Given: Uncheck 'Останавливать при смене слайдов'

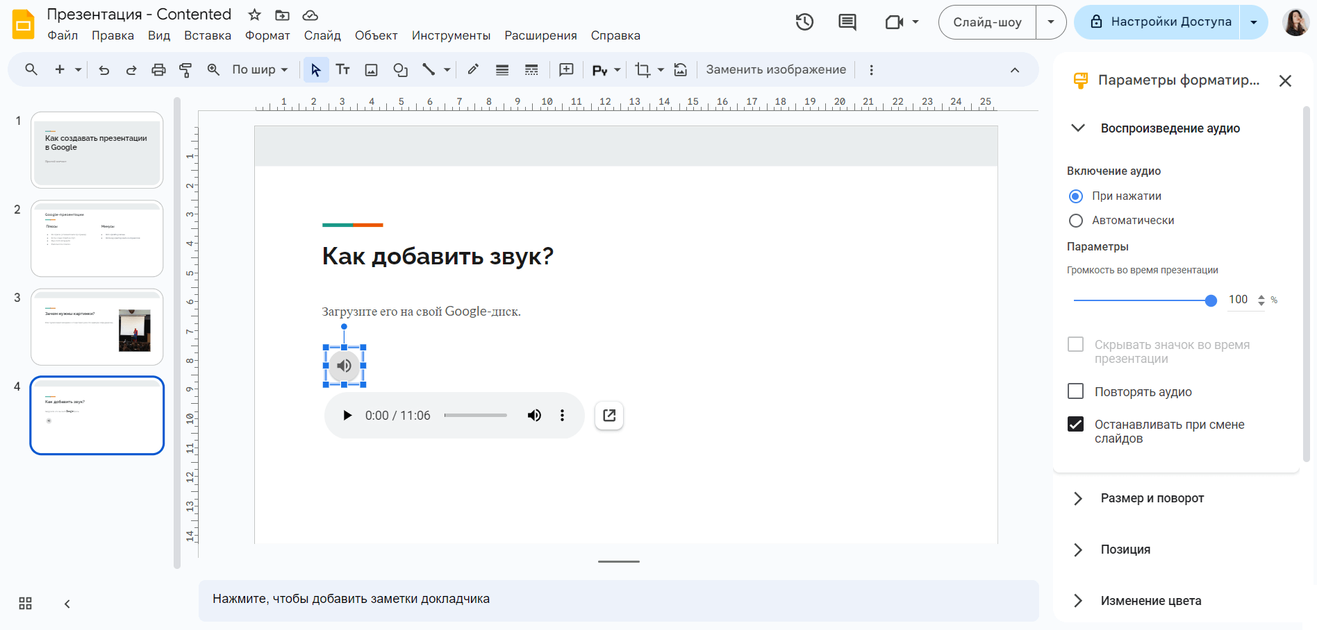Looking at the screenshot, I should pyautogui.click(x=1075, y=424).
